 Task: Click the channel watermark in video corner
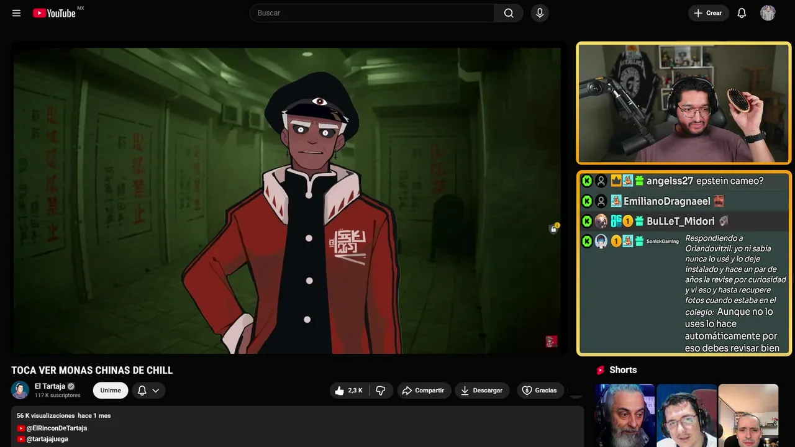(551, 341)
